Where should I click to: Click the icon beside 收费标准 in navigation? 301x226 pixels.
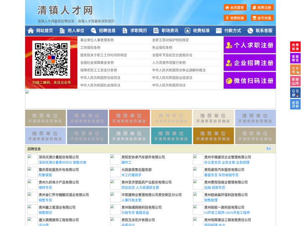(x=187, y=31)
